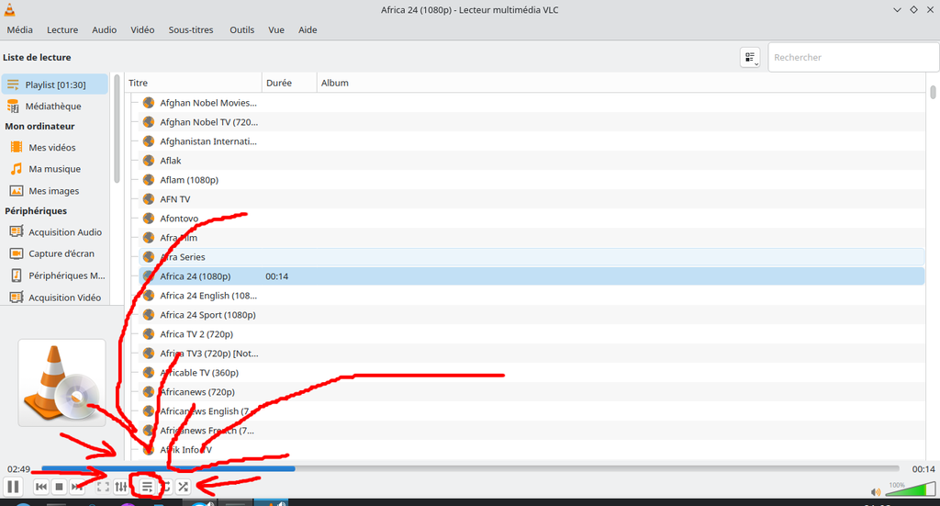Toggle loop repeat mode
Image resolution: width=940 pixels, height=506 pixels.
[165, 487]
